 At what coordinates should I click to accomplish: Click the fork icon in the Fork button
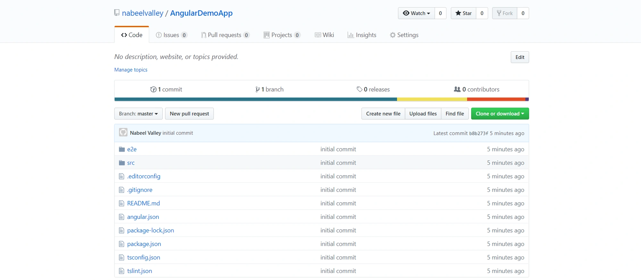click(x=499, y=13)
